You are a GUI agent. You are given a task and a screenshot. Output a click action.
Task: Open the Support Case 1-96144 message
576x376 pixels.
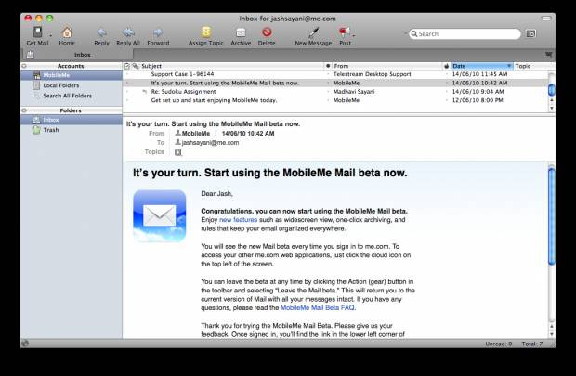tap(182, 74)
